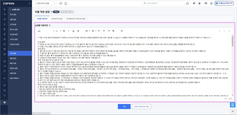Open the gear settings icon in sidebar
This screenshot has width=237, height=115.
[5, 102]
